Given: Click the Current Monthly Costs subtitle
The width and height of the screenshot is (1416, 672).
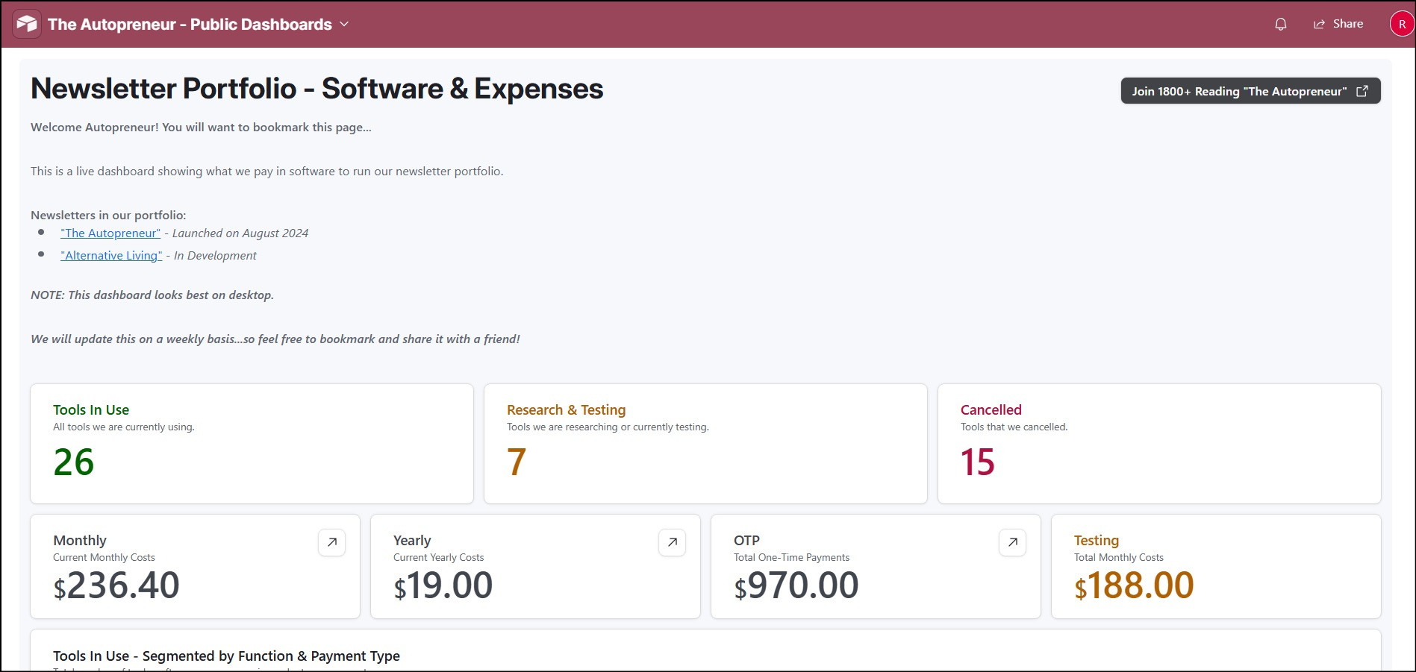Looking at the screenshot, I should [104, 557].
